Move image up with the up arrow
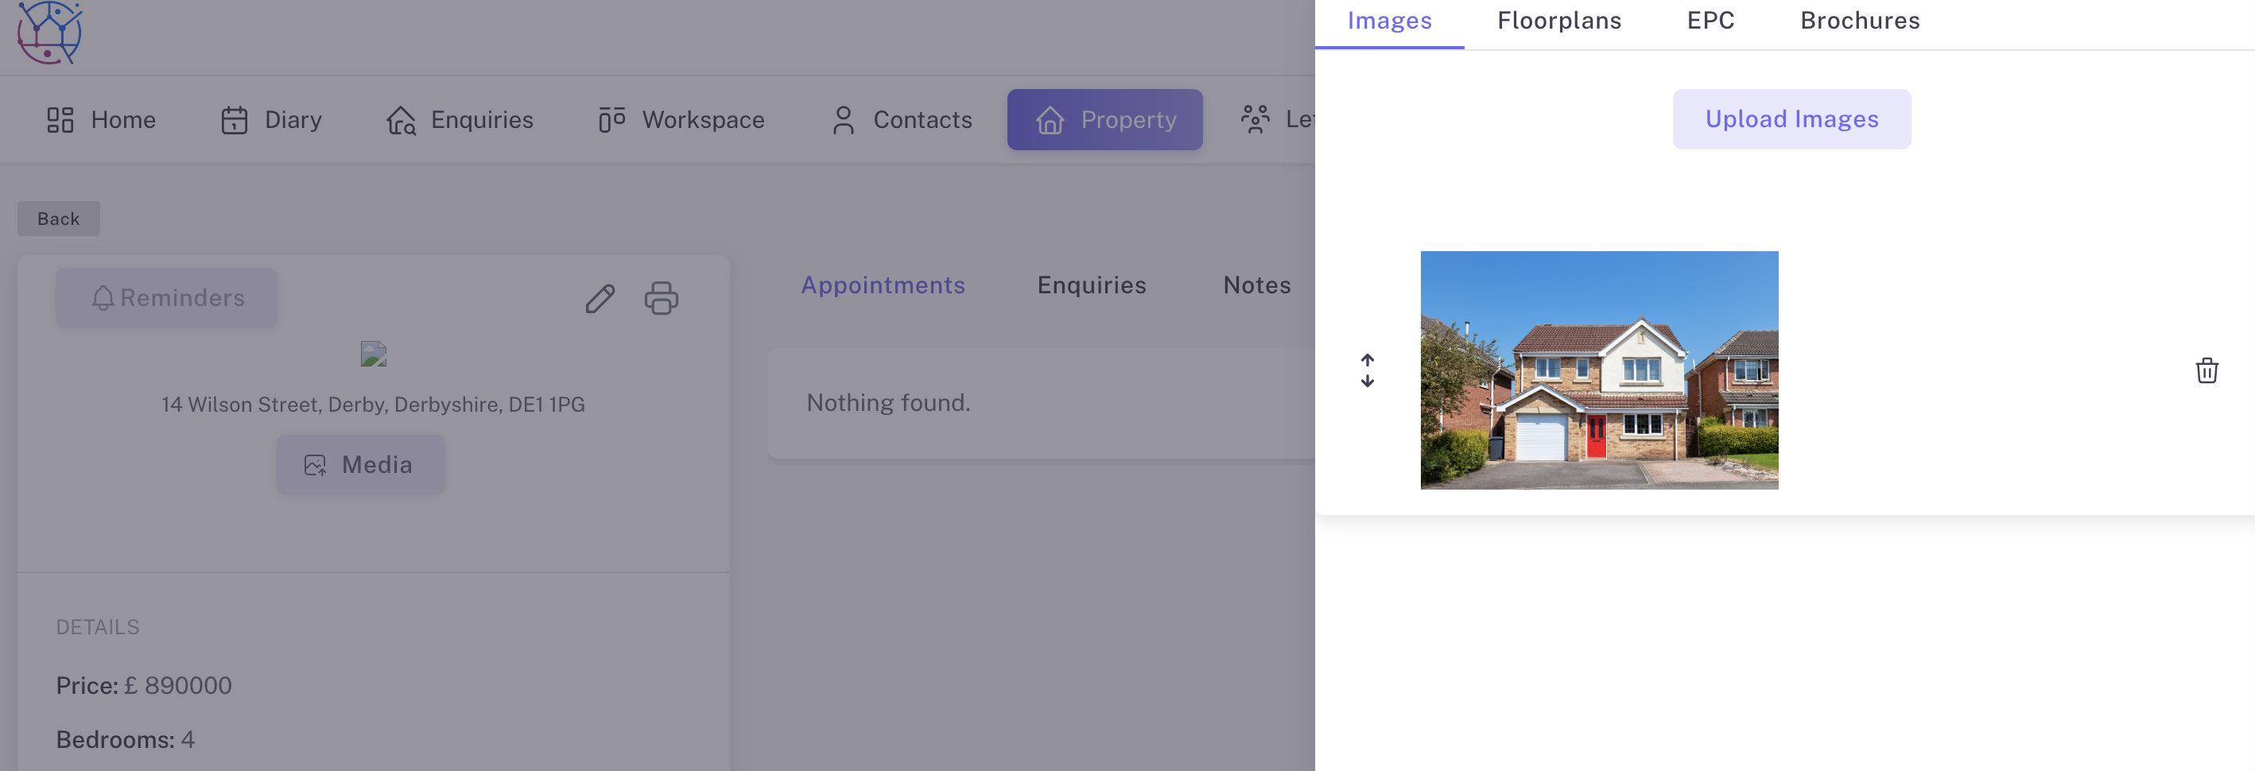Viewport: 2255px width, 771px height. 1367,361
